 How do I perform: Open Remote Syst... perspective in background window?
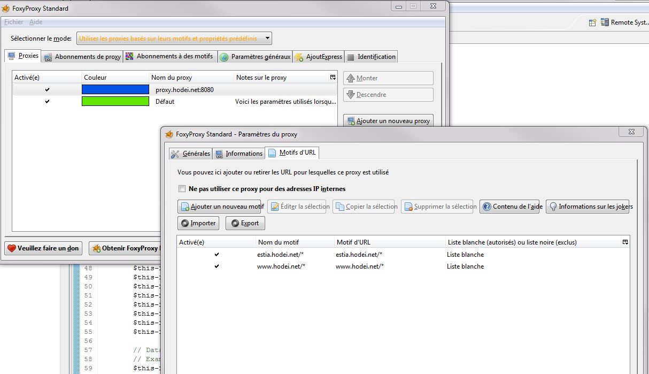(624, 22)
